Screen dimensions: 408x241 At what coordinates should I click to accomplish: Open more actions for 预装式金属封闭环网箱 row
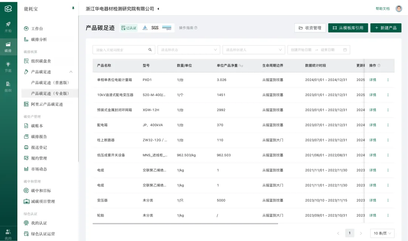tap(388, 110)
